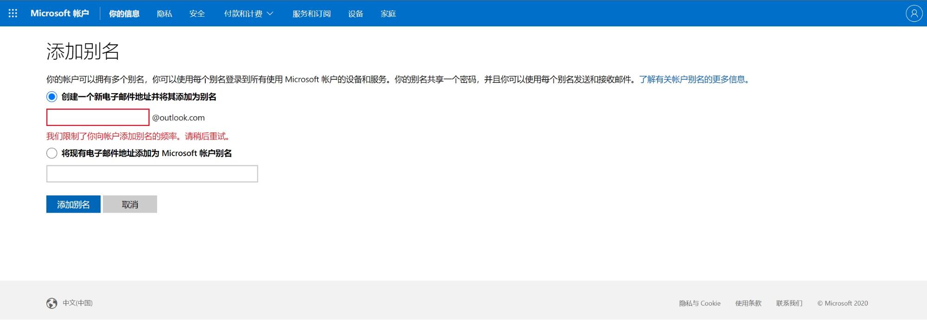Open 隐私与 Cookie footer link
The height and width of the screenshot is (320, 927).
700,303
